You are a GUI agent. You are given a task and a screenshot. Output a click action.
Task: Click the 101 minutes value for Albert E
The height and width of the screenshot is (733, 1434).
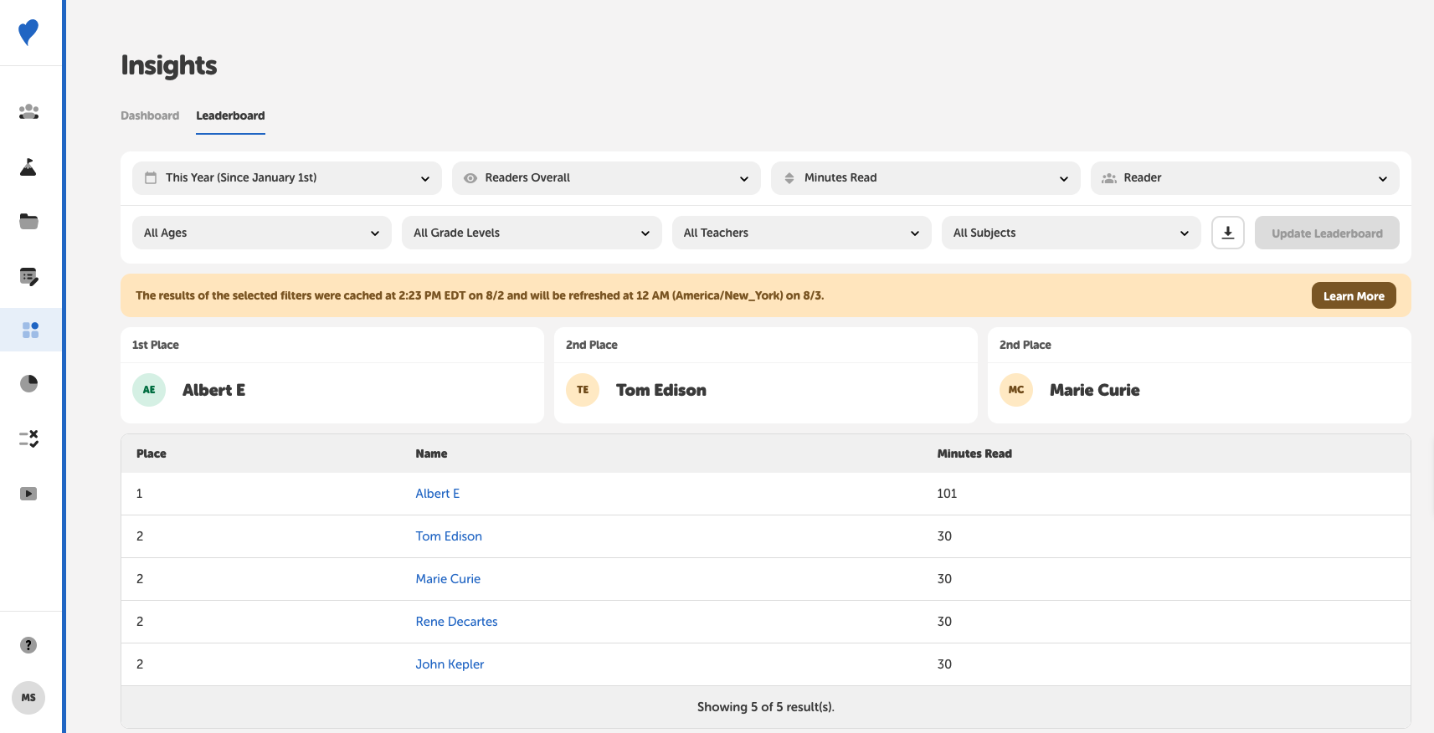coord(947,494)
